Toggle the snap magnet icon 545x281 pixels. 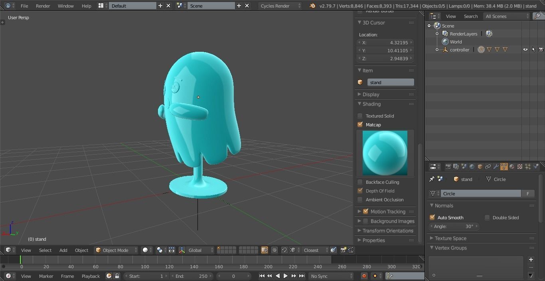coord(284,250)
